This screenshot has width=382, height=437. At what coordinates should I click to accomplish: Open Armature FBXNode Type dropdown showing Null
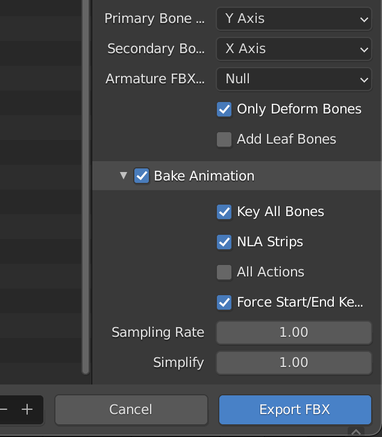point(294,79)
